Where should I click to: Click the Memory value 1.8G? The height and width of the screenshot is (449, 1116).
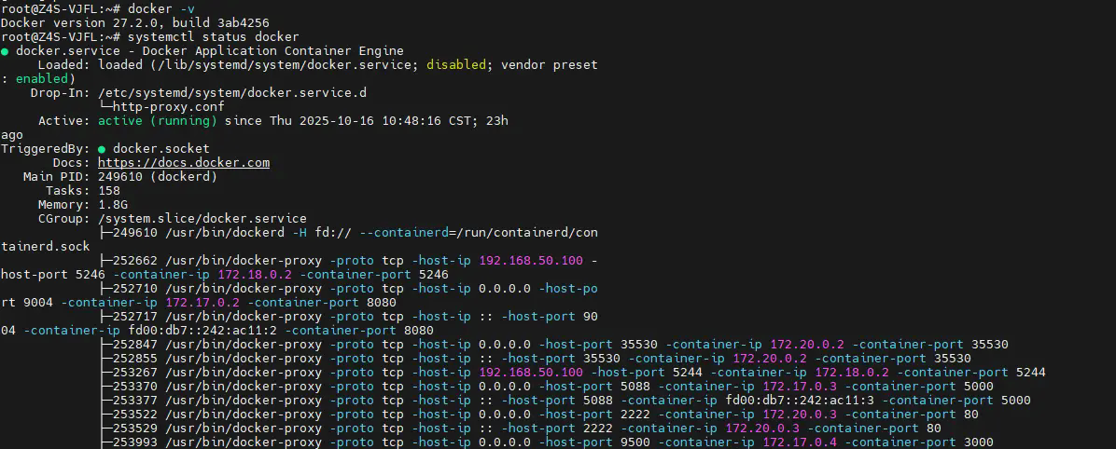click(x=113, y=205)
